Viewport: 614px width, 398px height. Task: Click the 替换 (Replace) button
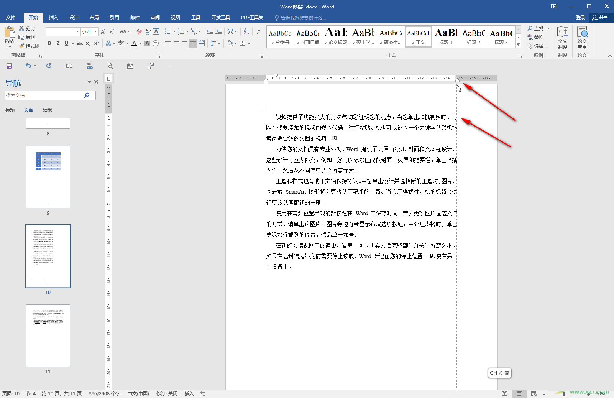coord(535,37)
